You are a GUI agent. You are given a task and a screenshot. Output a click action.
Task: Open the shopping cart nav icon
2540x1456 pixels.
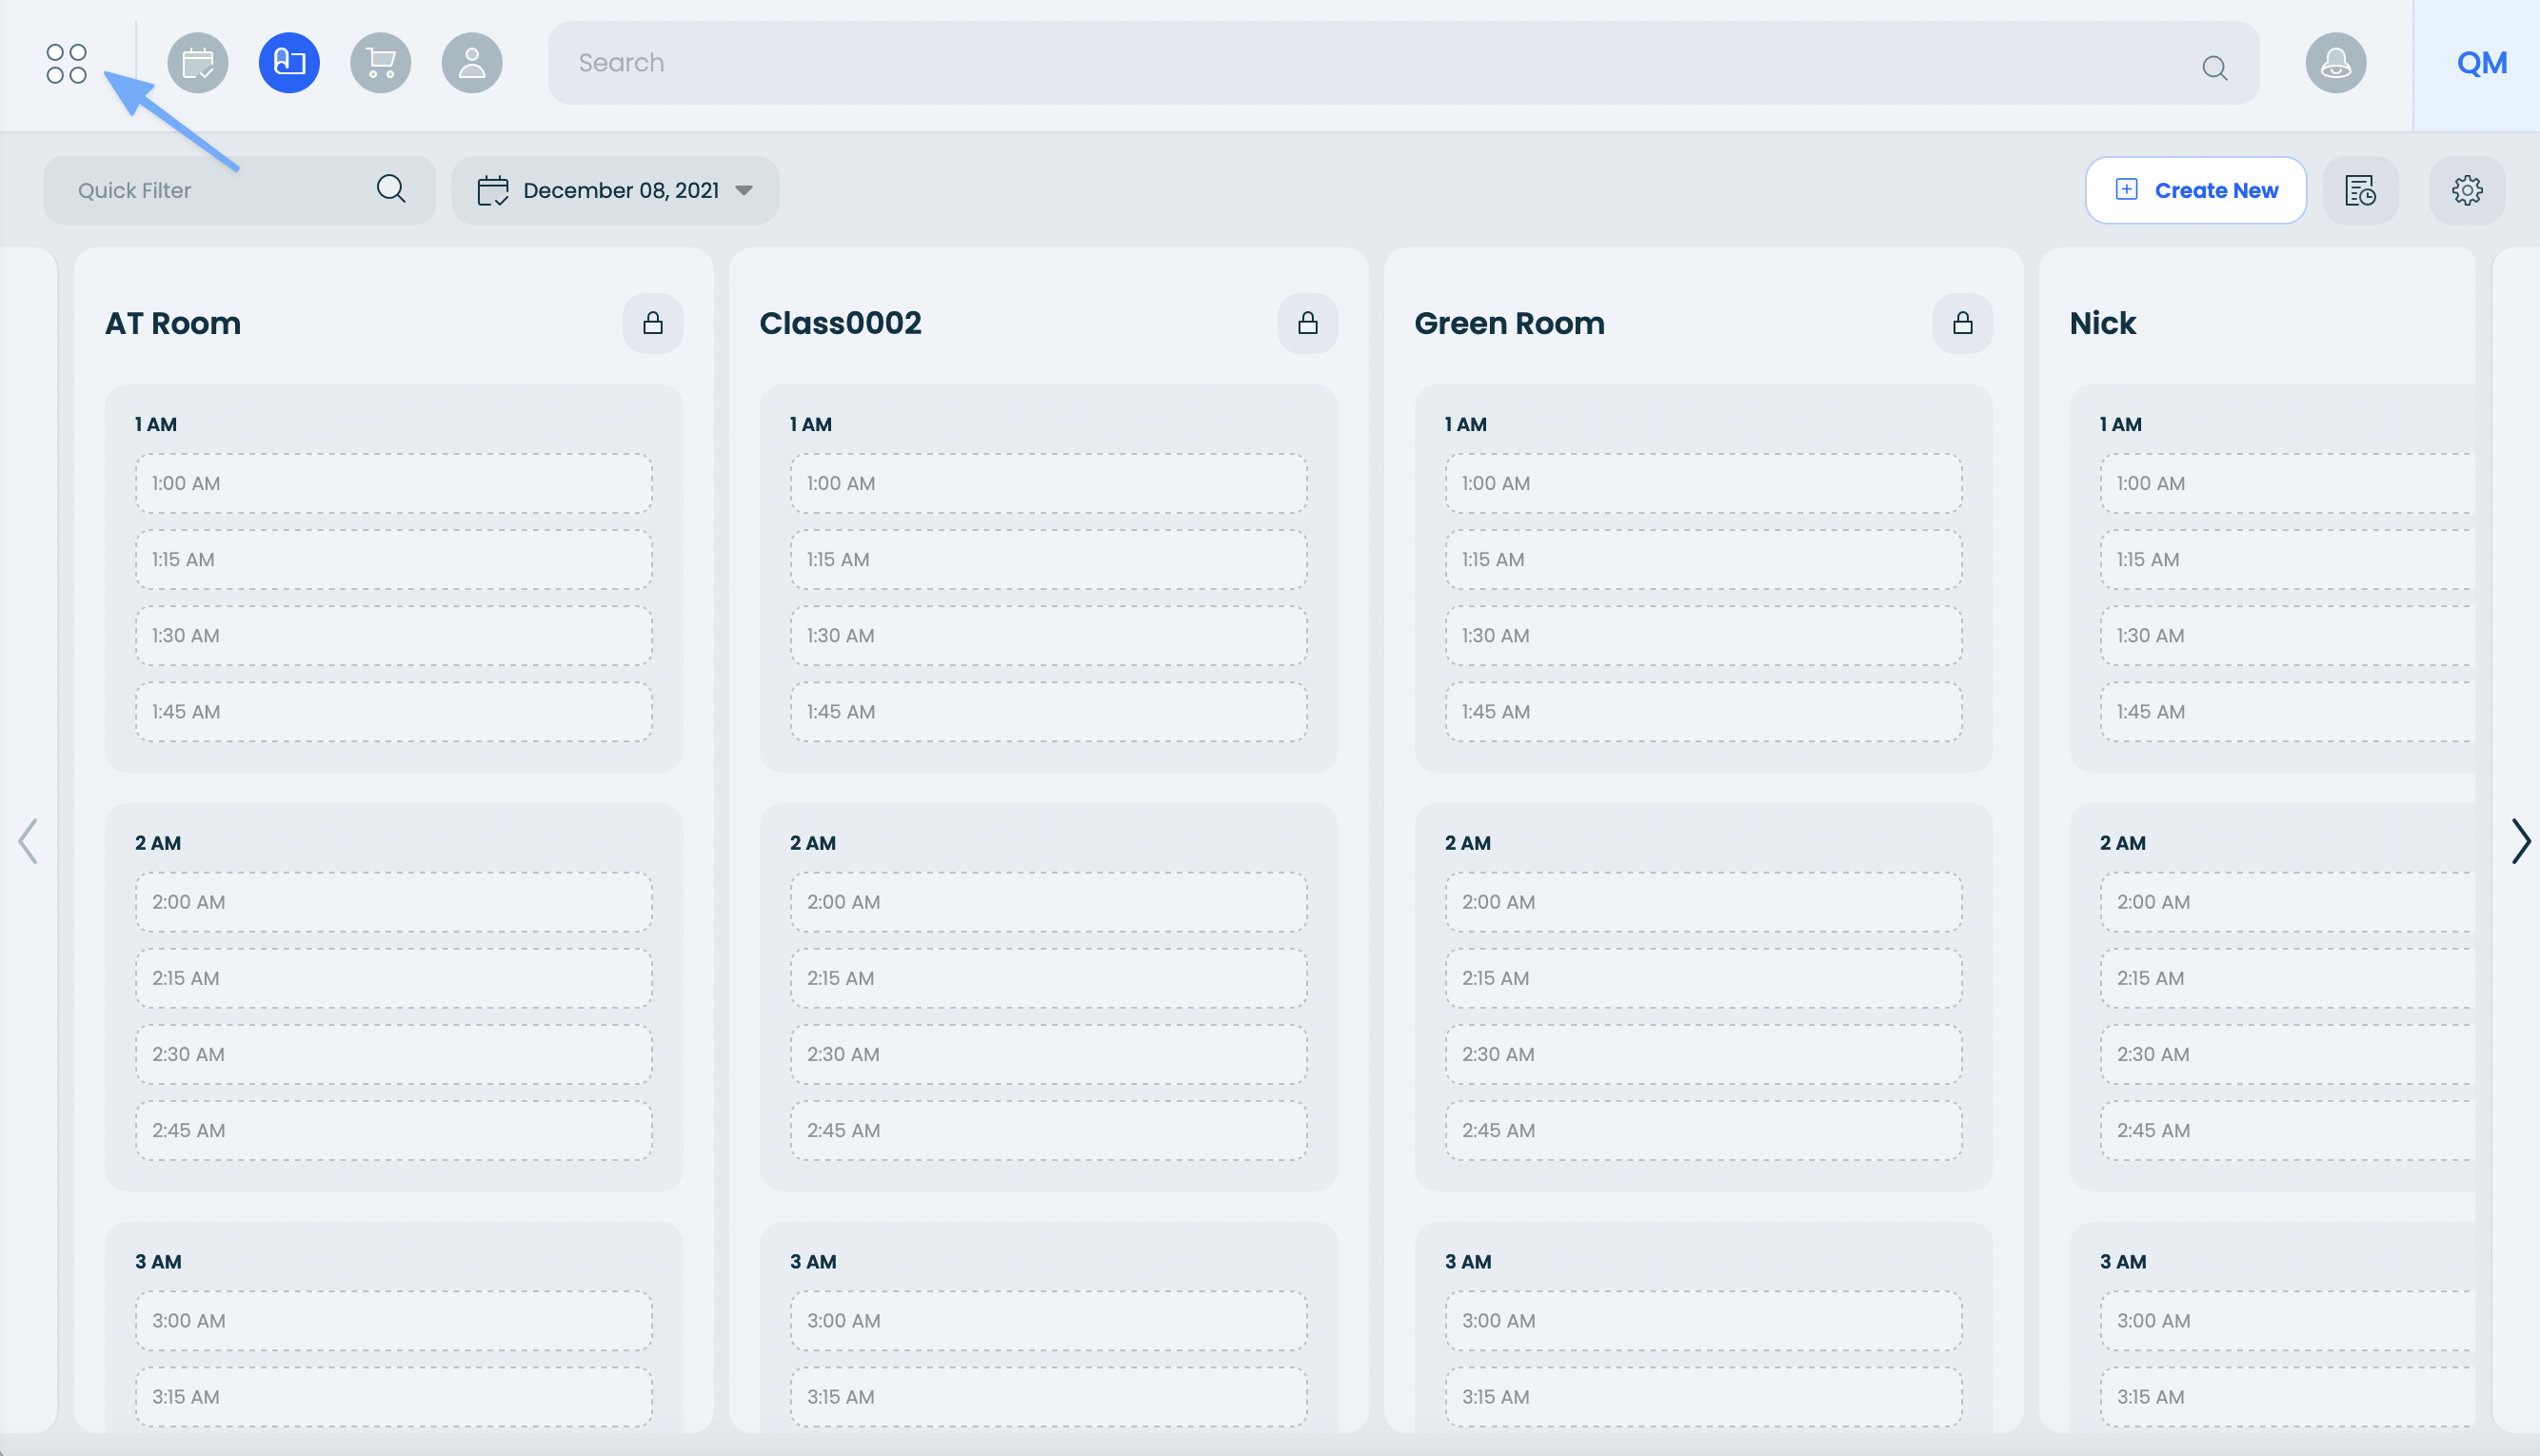pyautogui.click(x=380, y=63)
